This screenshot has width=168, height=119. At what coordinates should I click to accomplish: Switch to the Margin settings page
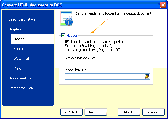point(18,68)
